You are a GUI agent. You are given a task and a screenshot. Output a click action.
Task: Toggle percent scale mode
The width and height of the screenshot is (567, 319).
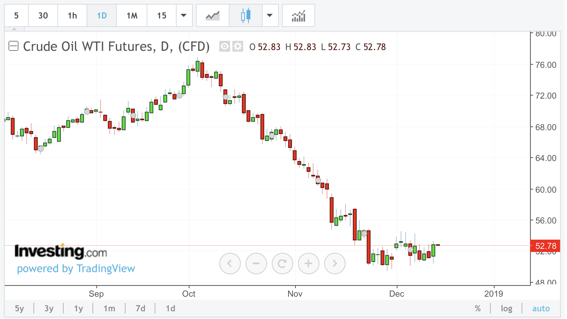(x=478, y=308)
